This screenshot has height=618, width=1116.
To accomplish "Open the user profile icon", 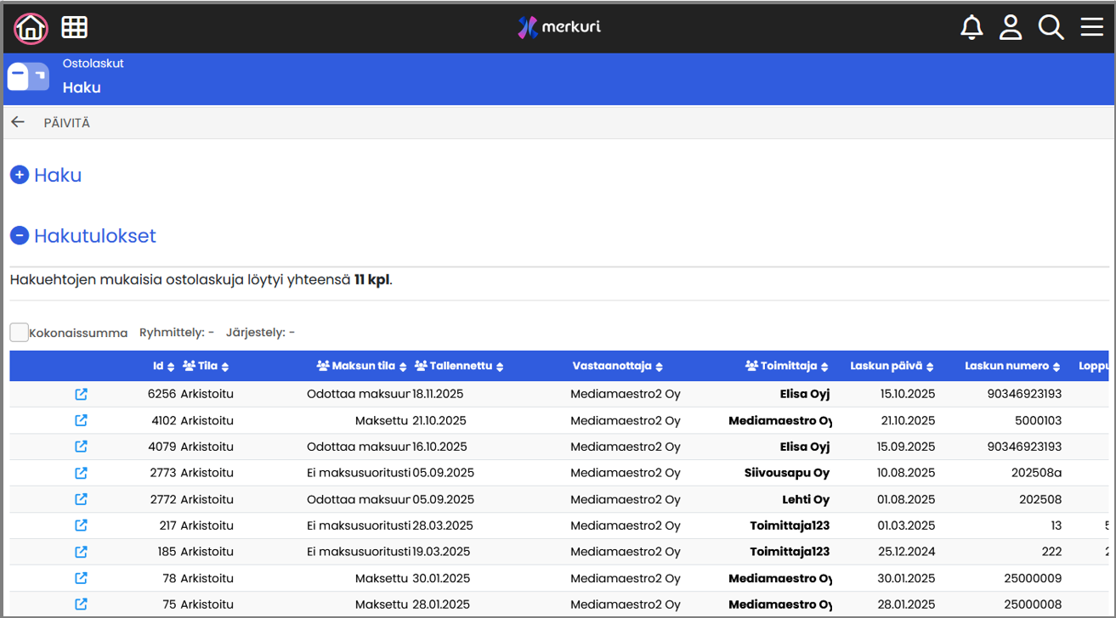I will pyautogui.click(x=1010, y=28).
